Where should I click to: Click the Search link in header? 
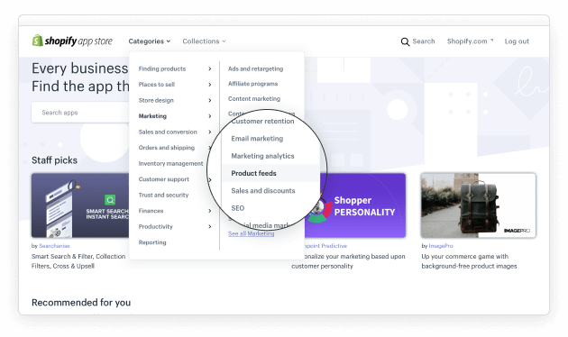coord(424,41)
